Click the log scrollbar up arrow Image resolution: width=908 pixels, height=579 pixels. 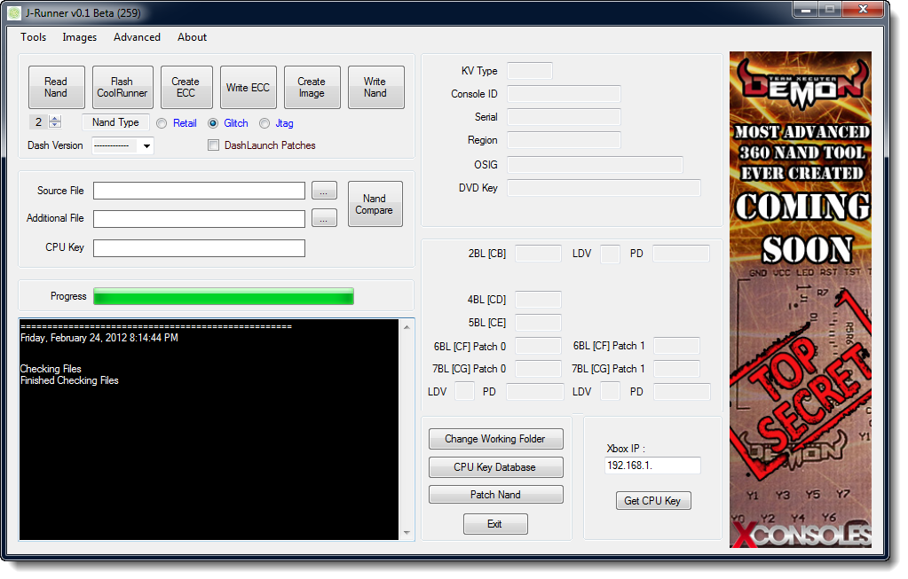pyautogui.click(x=407, y=327)
